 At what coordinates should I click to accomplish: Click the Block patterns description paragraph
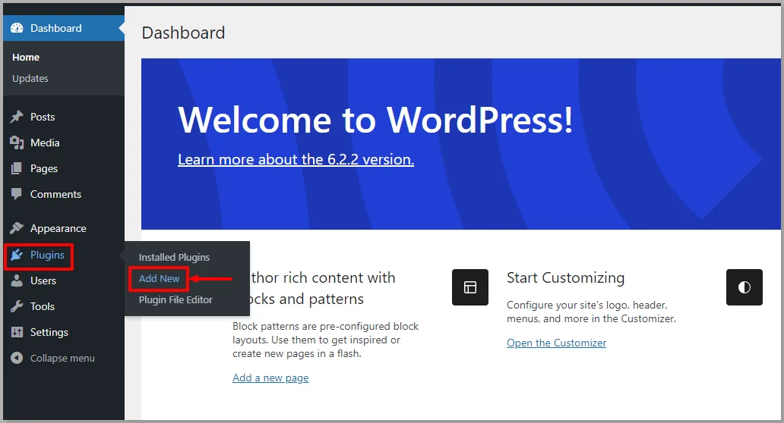pos(325,340)
